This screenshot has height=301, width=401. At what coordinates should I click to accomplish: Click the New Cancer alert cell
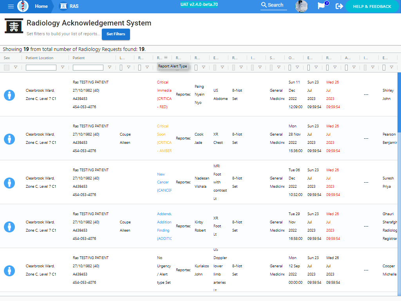click(164, 182)
